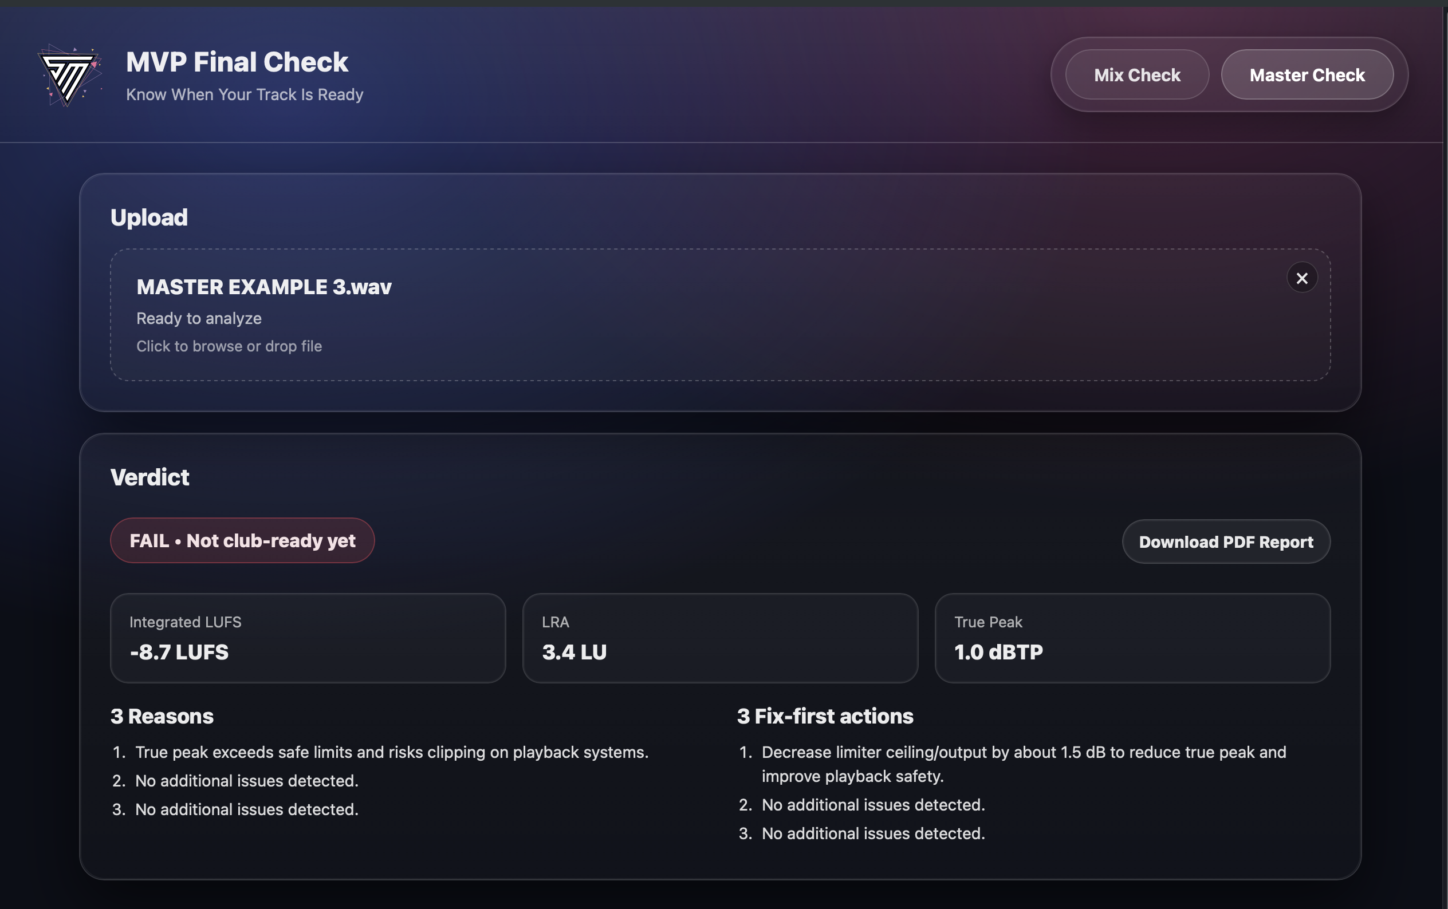Remove uploaded file with X icon
The image size is (1448, 909).
pyautogui.click(x=1301, y=278)
